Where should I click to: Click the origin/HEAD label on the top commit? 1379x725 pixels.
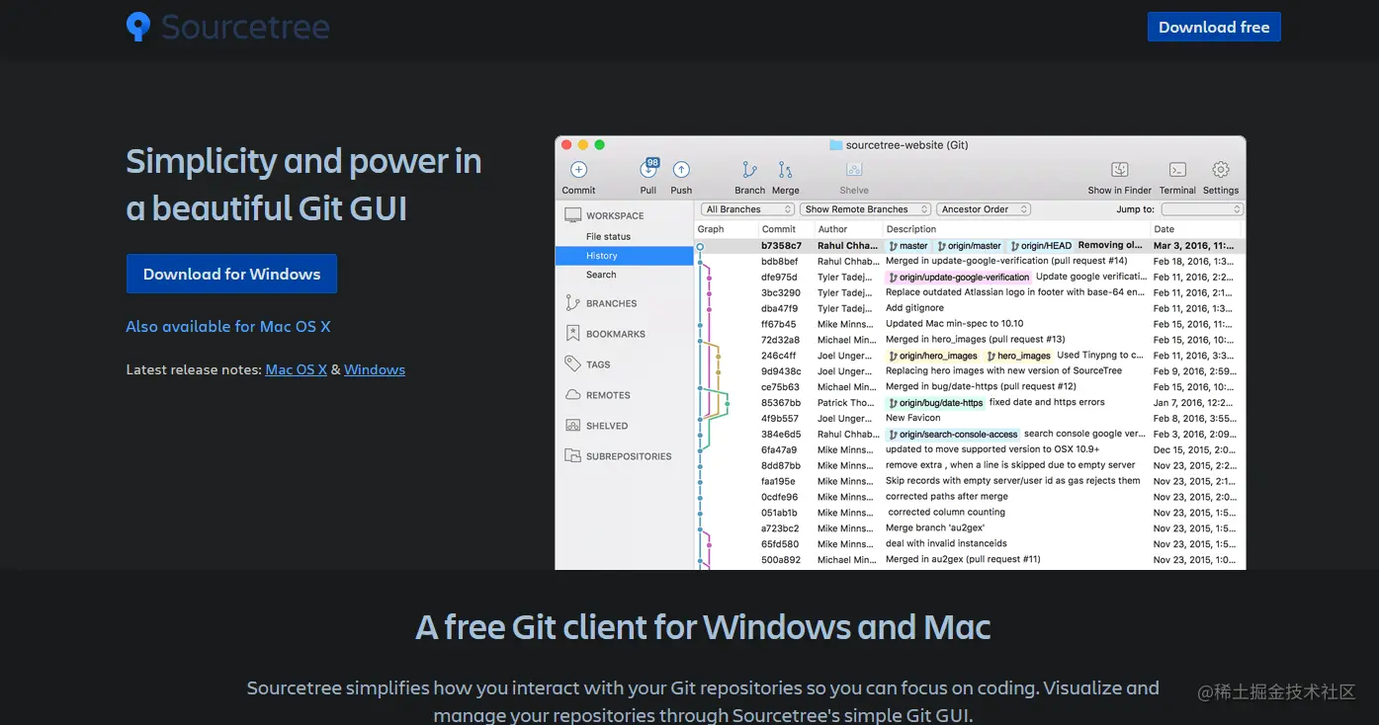pyautogui.click(x=1041, y=246)
